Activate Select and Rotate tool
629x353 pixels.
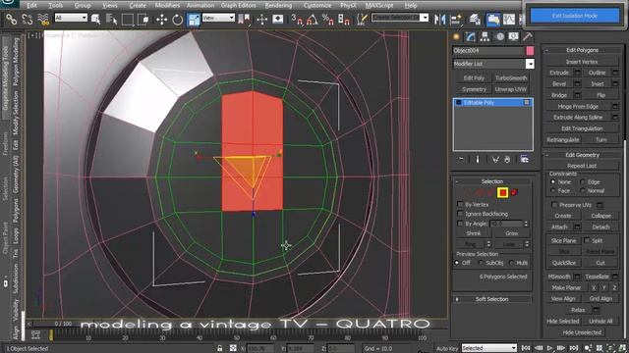pos(177,19)
